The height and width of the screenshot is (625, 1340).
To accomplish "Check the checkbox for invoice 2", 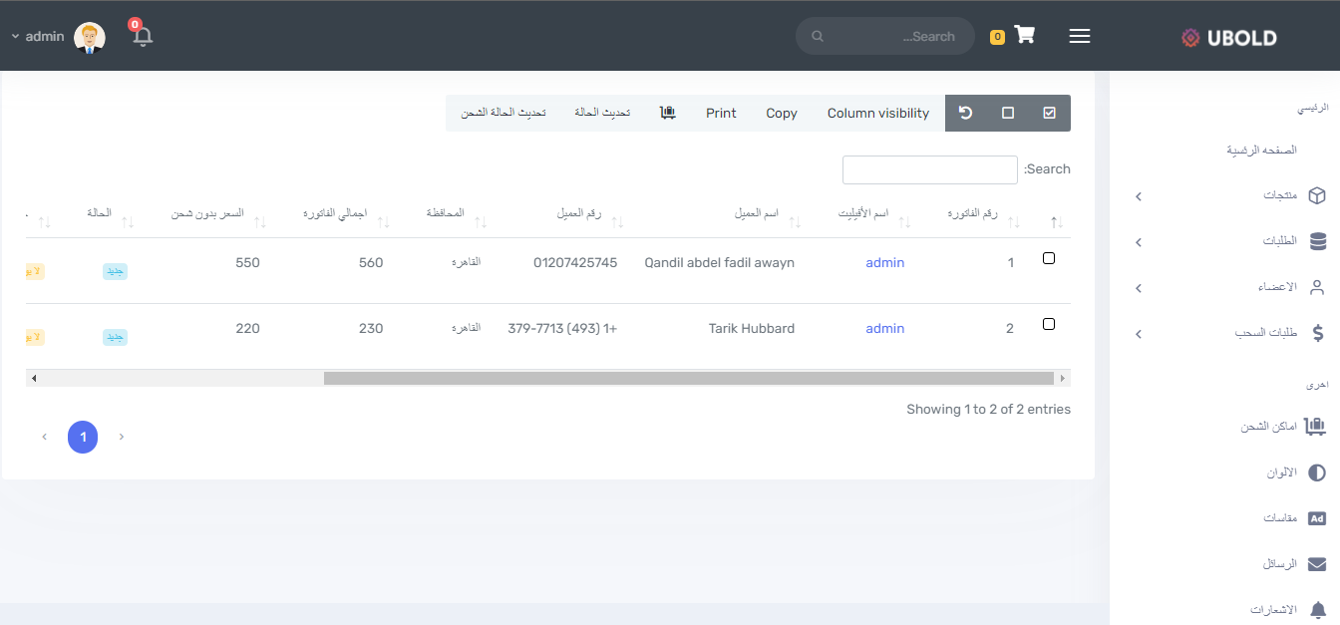I will pyautogui.click(x=1048, y=324).
